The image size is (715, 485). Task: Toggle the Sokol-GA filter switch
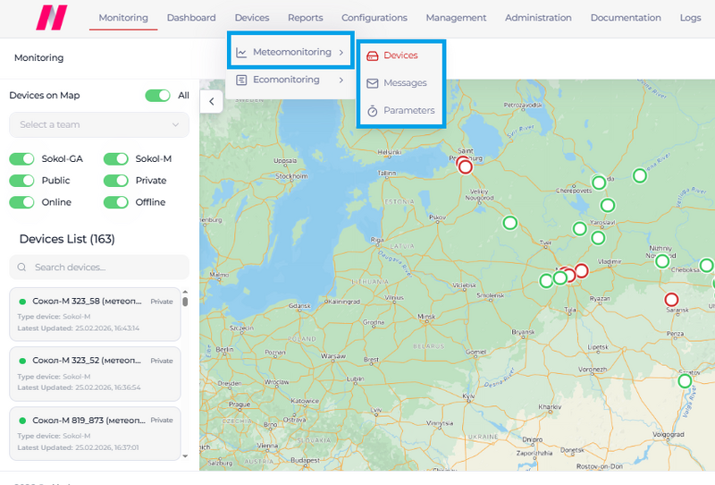pos(21,159)
